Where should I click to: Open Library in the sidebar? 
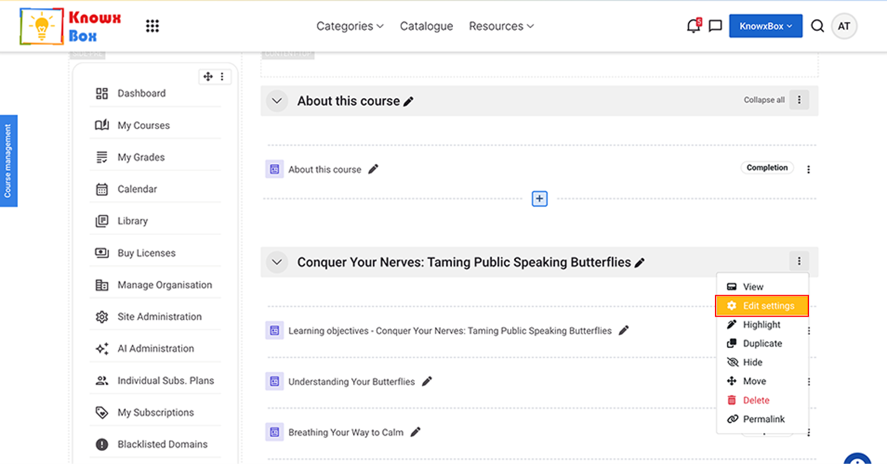(x=155, y=221)
